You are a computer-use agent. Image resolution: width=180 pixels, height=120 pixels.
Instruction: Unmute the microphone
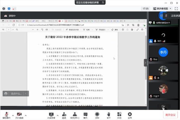[7, 115]
